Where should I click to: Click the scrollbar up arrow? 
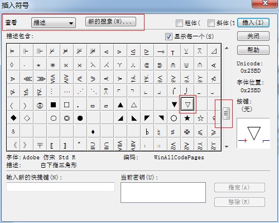227,48
